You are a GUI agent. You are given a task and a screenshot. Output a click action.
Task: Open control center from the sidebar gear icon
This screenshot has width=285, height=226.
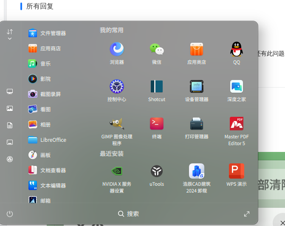(x=10, y=159)
